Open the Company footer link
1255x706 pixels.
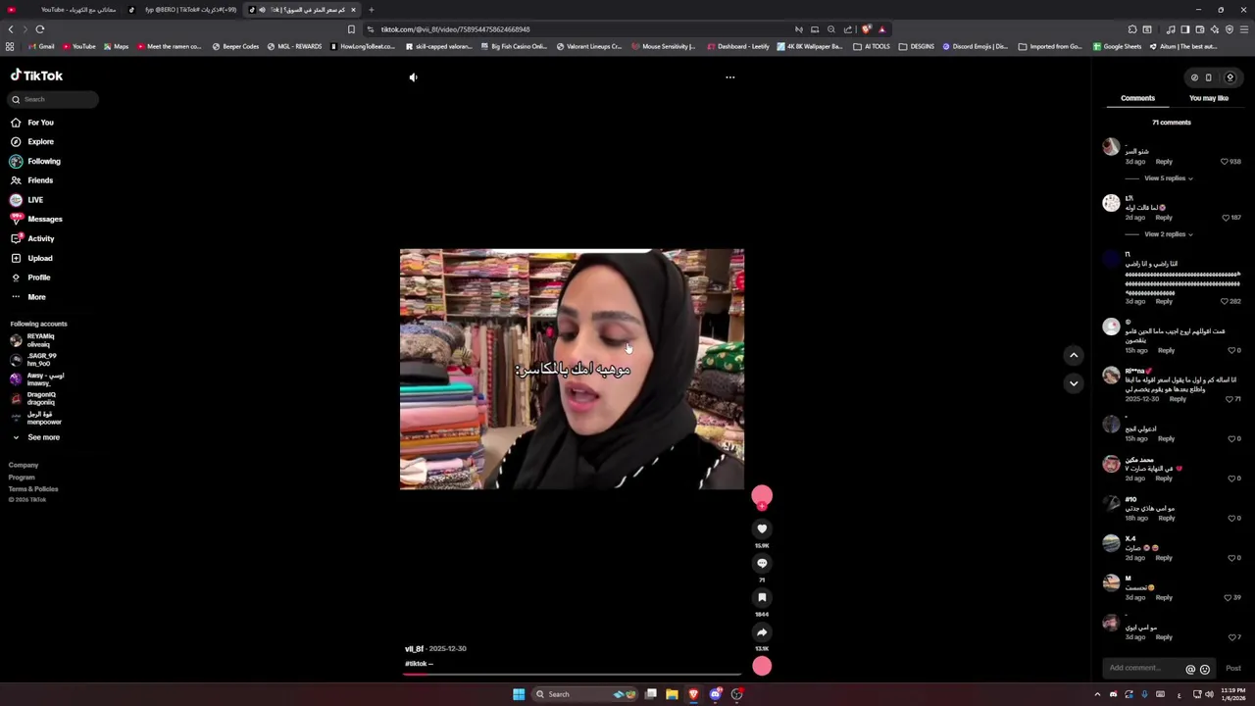coord(24,465)
